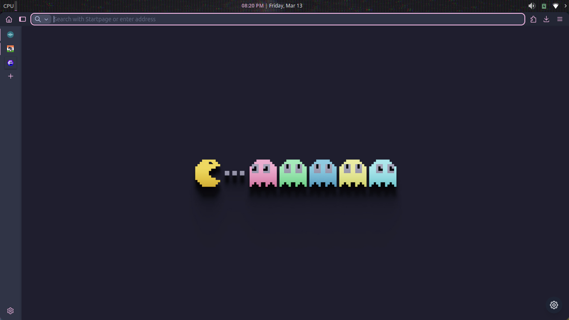This screenshot has height=320, width=569.
Task: Open a new tab with the plus button
Action: (11, 76)
